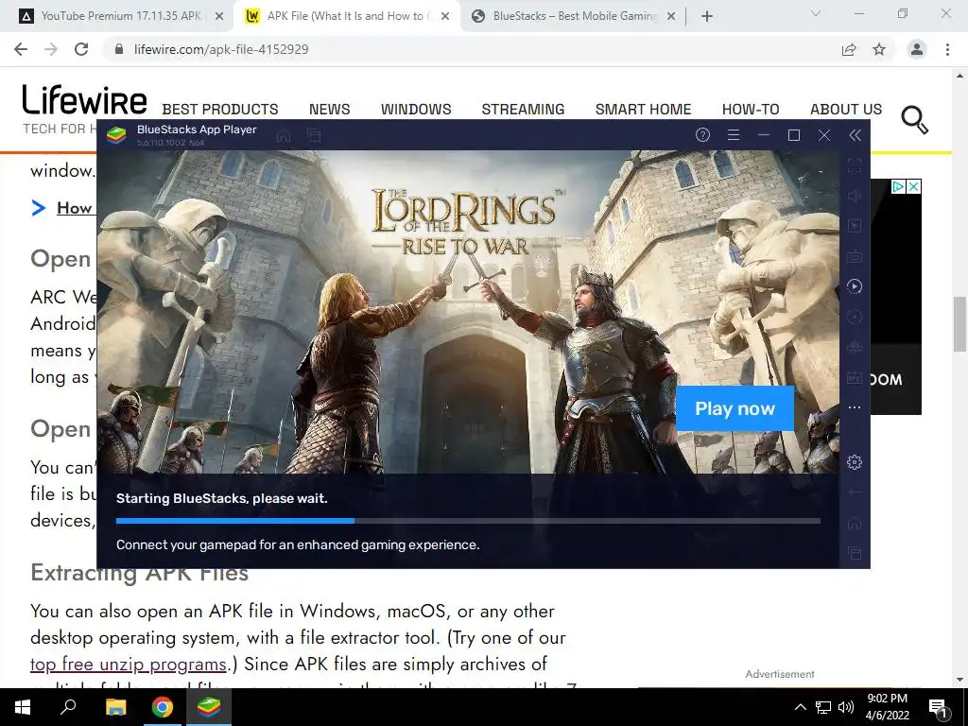Open system volume tray icon
968x726 pixels.
pos(846,707)
